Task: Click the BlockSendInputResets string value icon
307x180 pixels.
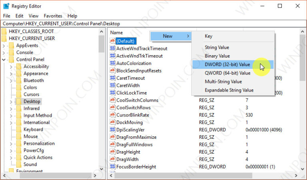Action: 112,71
